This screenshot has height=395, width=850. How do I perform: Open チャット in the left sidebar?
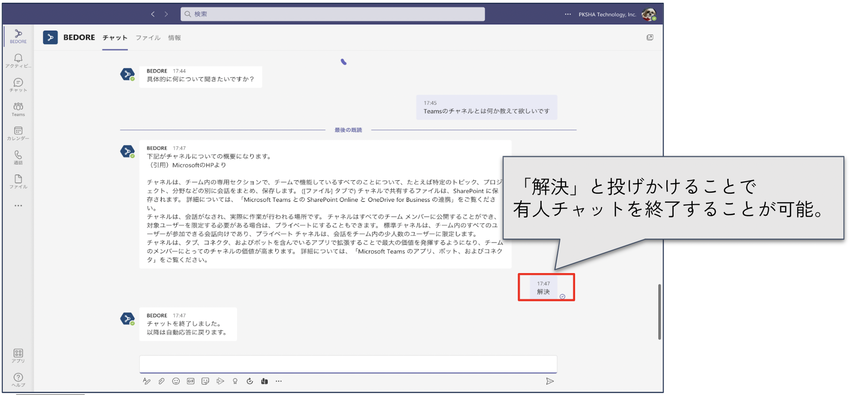18,85
